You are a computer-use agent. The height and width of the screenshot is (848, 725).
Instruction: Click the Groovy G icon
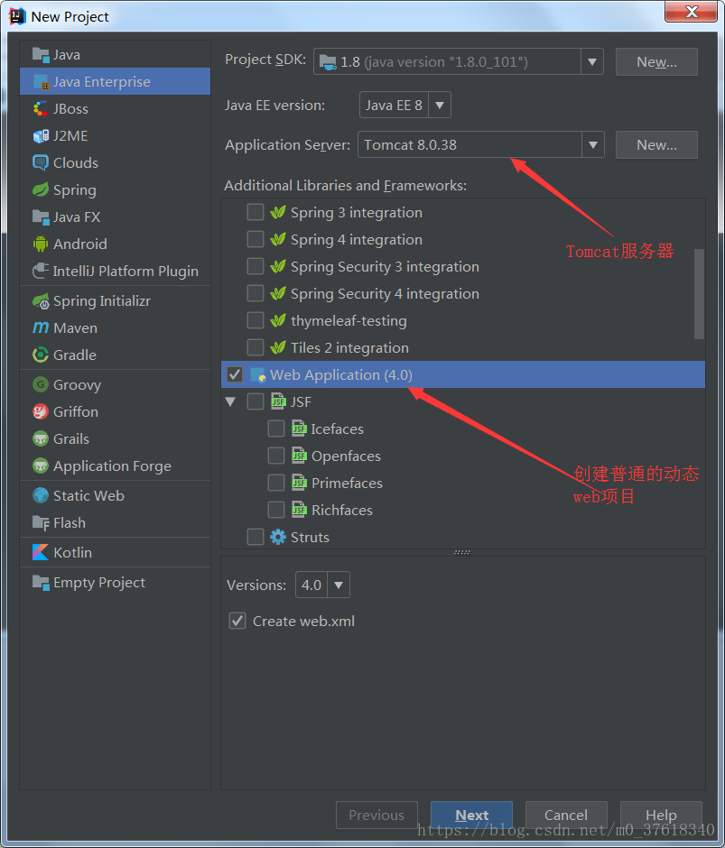(41, 384)
